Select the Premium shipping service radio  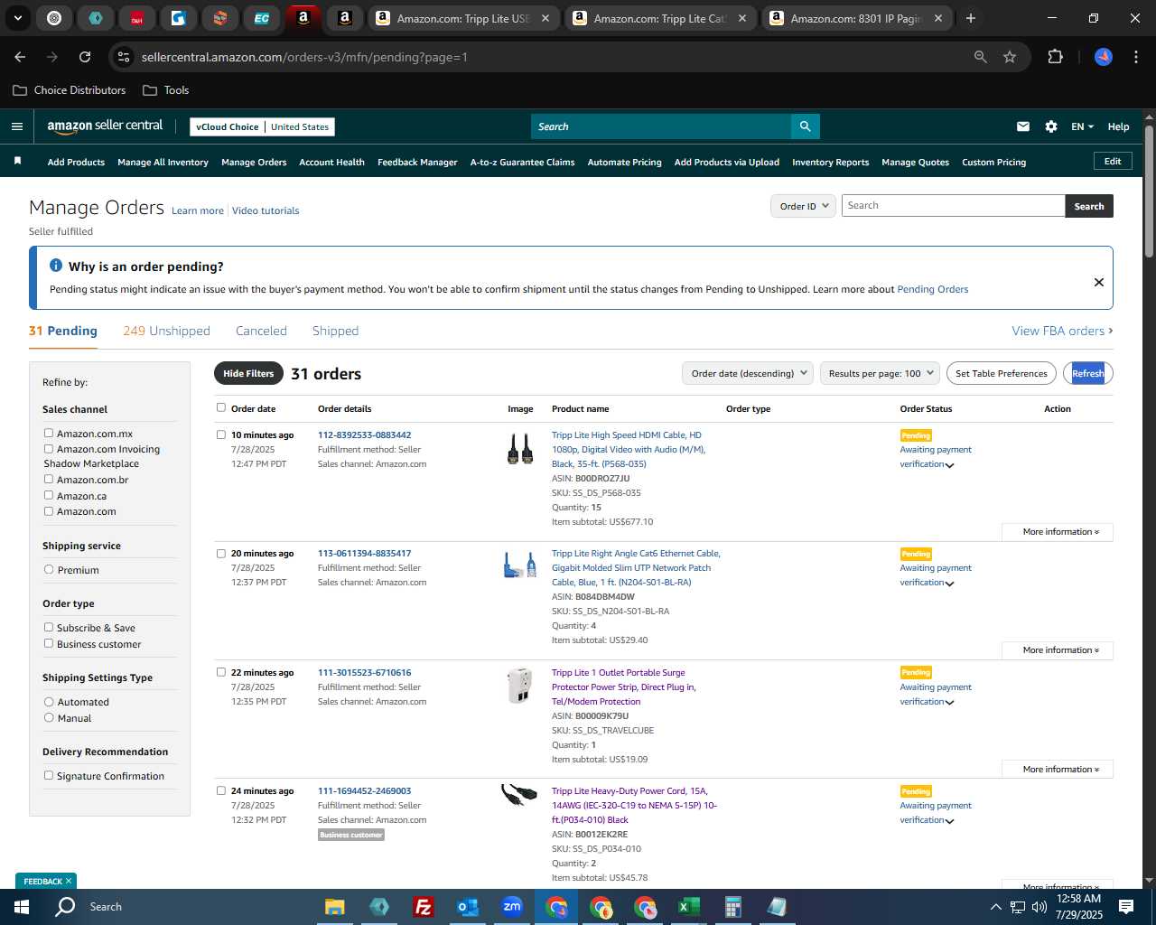tap(49, 569)
